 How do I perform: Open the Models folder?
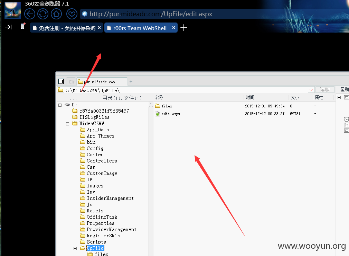(92, 211)
